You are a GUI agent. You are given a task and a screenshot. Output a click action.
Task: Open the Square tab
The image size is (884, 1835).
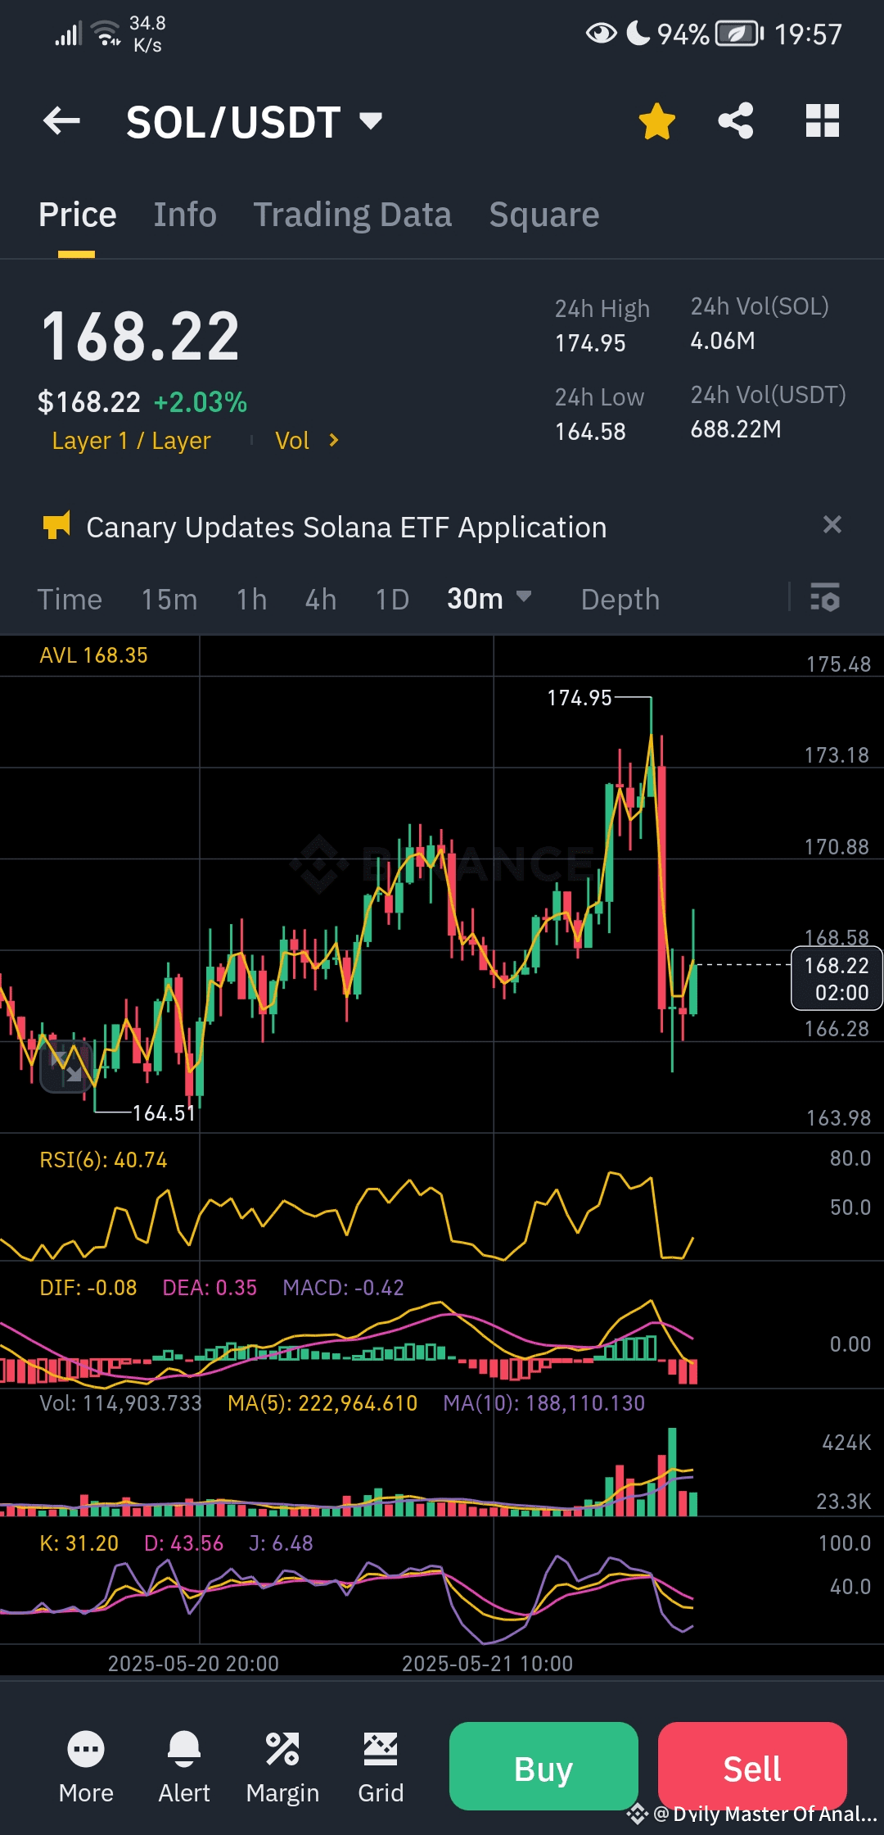click(544, 215)
